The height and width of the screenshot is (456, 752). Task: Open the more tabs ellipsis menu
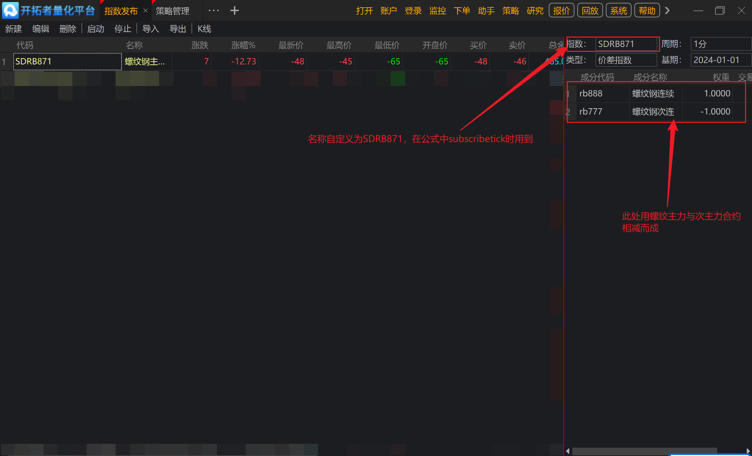click(x=214, y=10)
